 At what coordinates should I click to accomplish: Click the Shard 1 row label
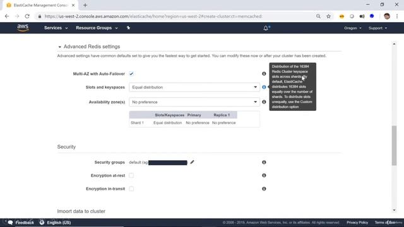(137, 123)
